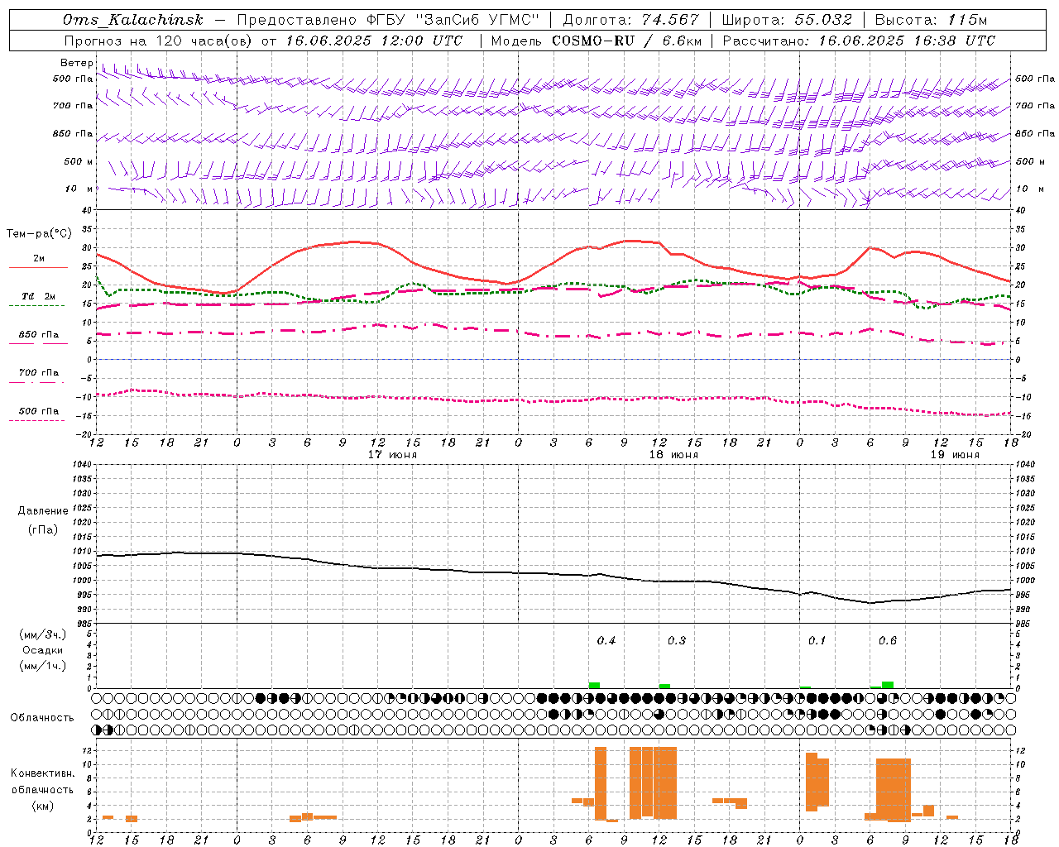1059x847 pixels.
Task: Select the computed timestamp 16.06.2025 16:38 UTC
Action: [907, 41]
